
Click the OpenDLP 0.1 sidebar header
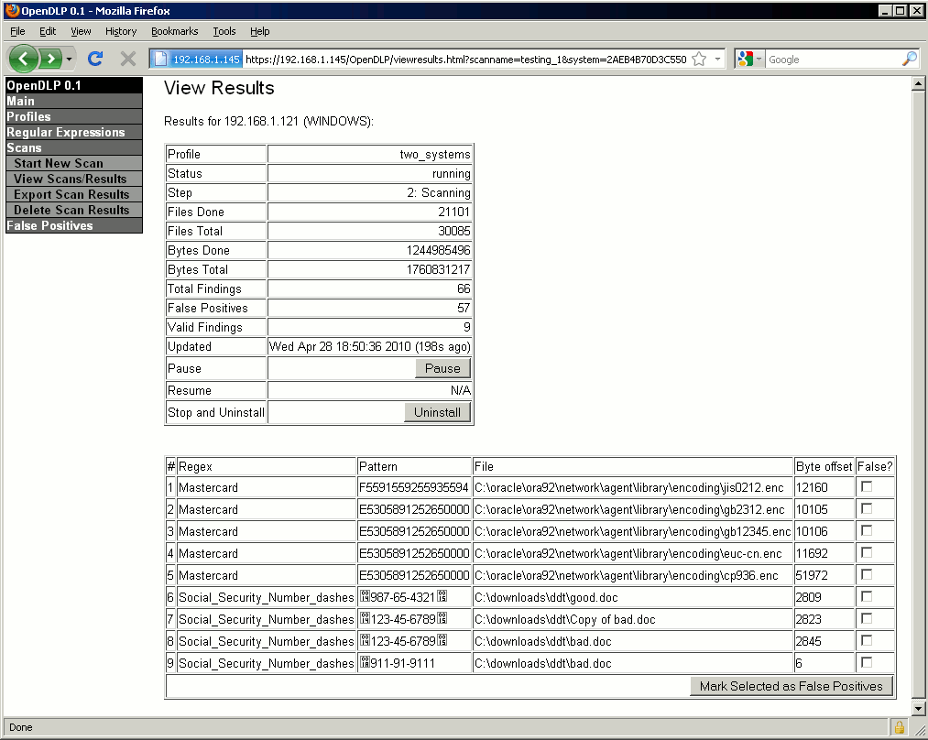pyautogui.click(x=74, y=85)
